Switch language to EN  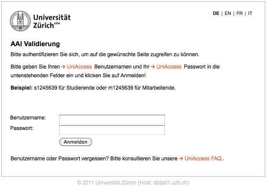228,14
